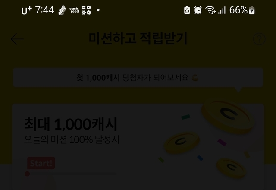Tap the middle gold coin image
Viewport: 276px width, 190px height.
click(x=182, y=143)
